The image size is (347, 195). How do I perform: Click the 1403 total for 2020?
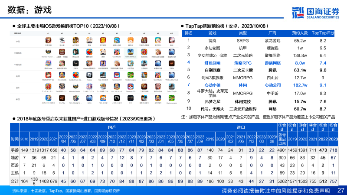pyautogui.click(x=44, y=181)
